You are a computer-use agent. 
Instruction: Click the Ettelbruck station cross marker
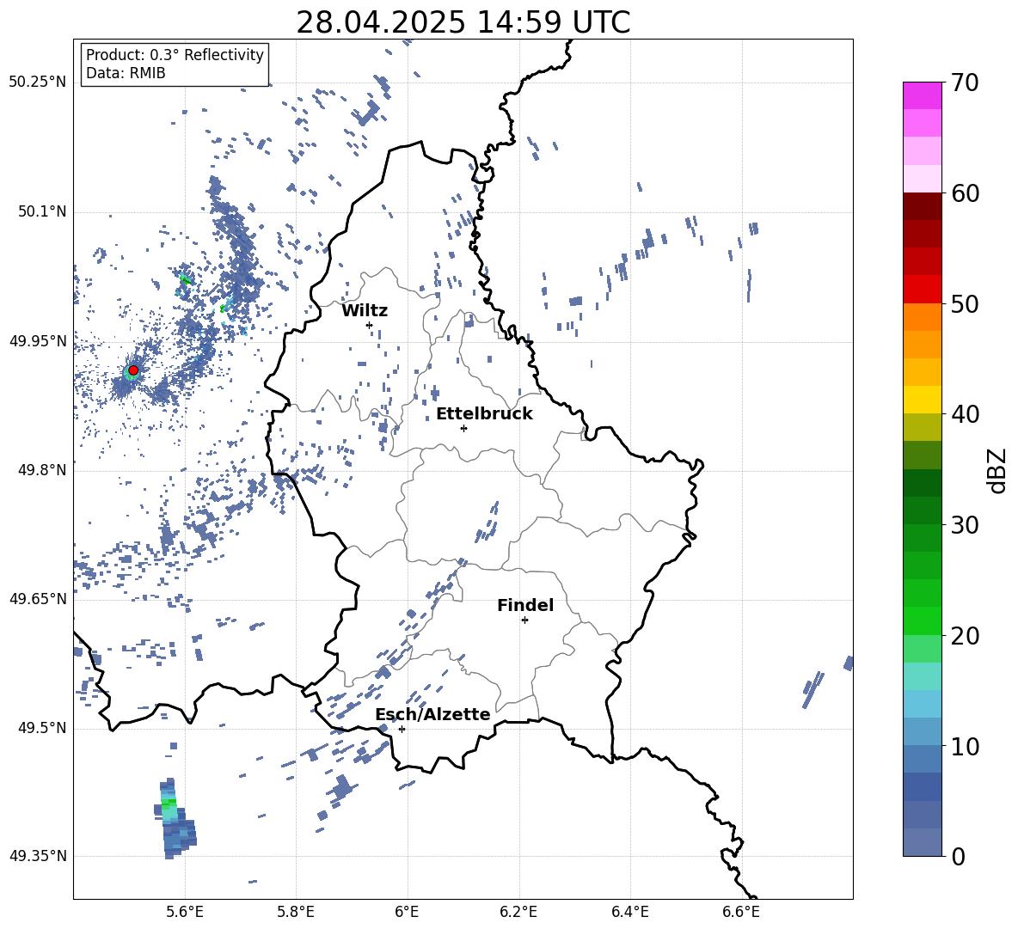click(463, 428)
